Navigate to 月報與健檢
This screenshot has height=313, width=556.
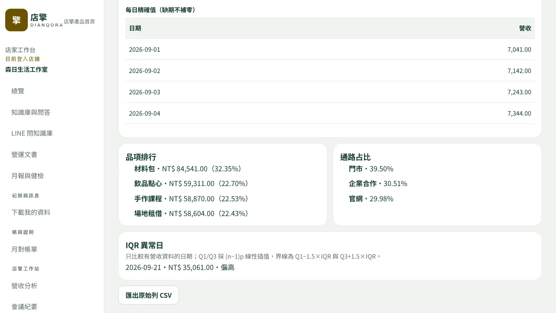[27, 176]
